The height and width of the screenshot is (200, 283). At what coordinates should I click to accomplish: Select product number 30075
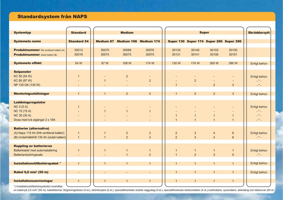point(150,55)
